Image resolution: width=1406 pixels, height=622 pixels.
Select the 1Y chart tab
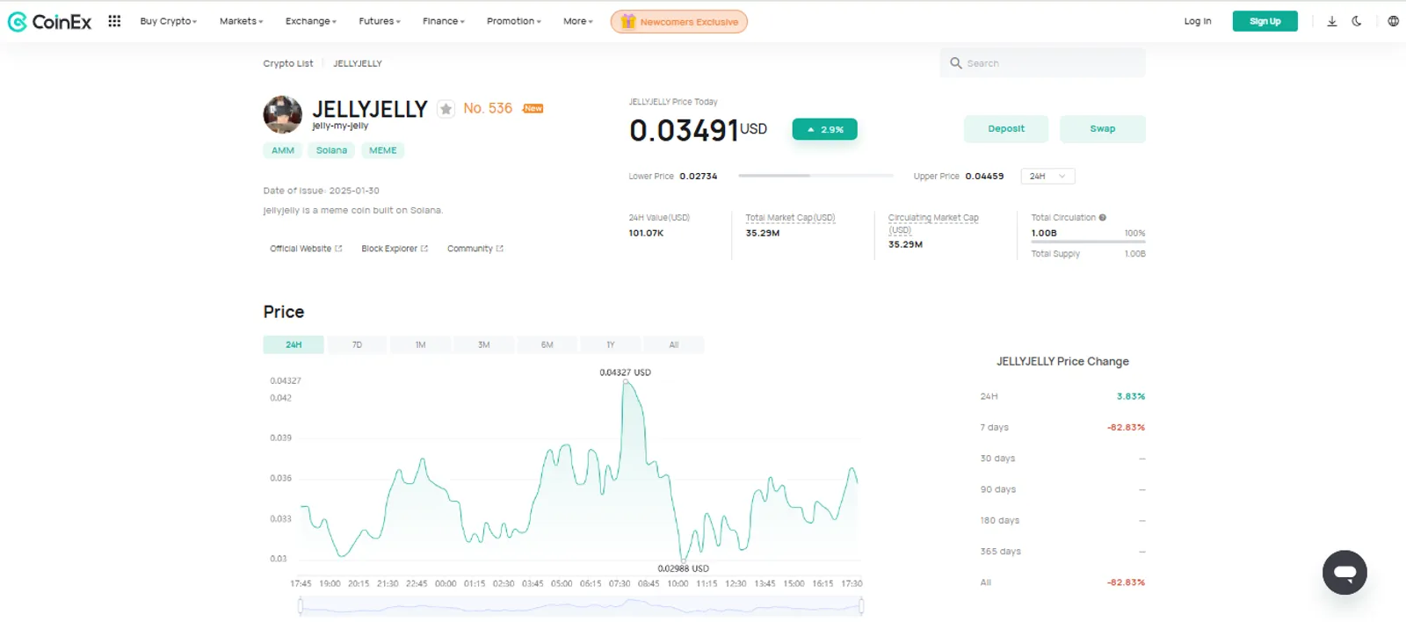610,344
